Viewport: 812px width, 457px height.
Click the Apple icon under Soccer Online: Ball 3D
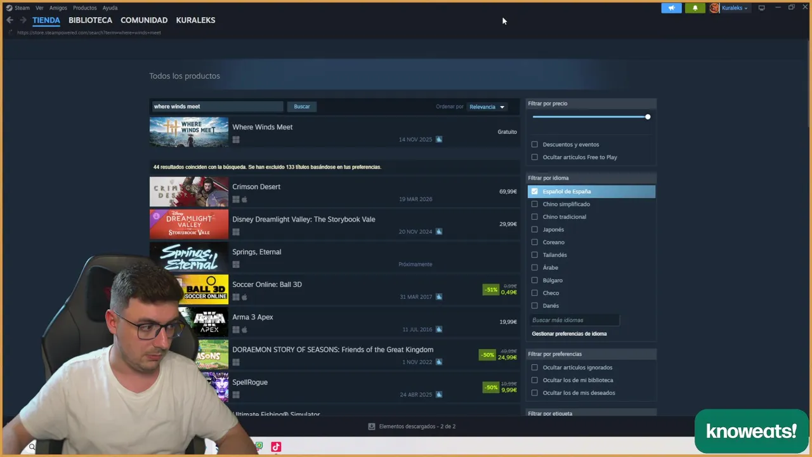pos(244,297)
